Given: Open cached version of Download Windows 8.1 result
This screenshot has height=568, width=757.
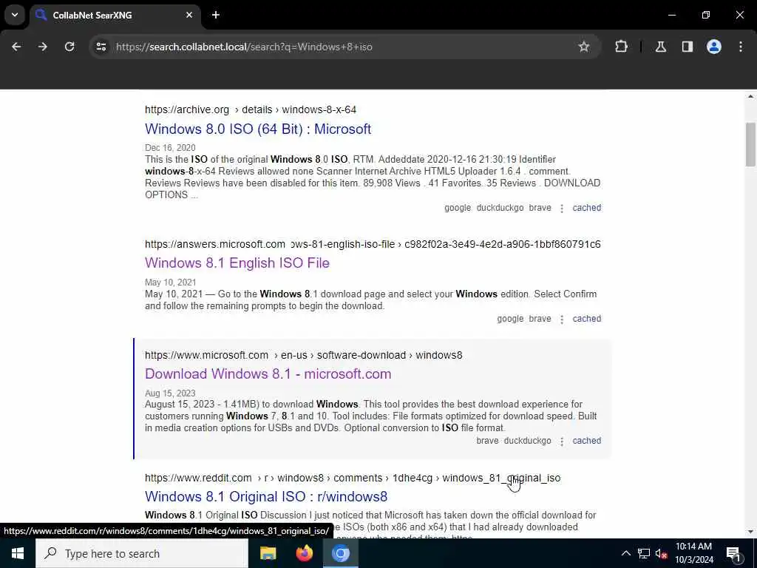Looking at the screenshot, I should tap(586, 441).
